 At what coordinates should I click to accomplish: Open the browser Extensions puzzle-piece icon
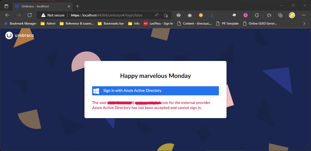257,15
